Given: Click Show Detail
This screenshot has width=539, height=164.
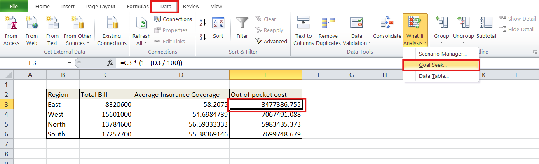Looking at the screenshot, I should (518, 19).
